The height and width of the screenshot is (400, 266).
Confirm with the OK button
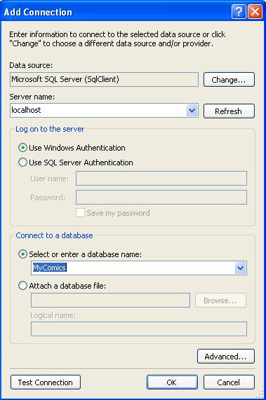pyautogui.click(x=172, y=382)
